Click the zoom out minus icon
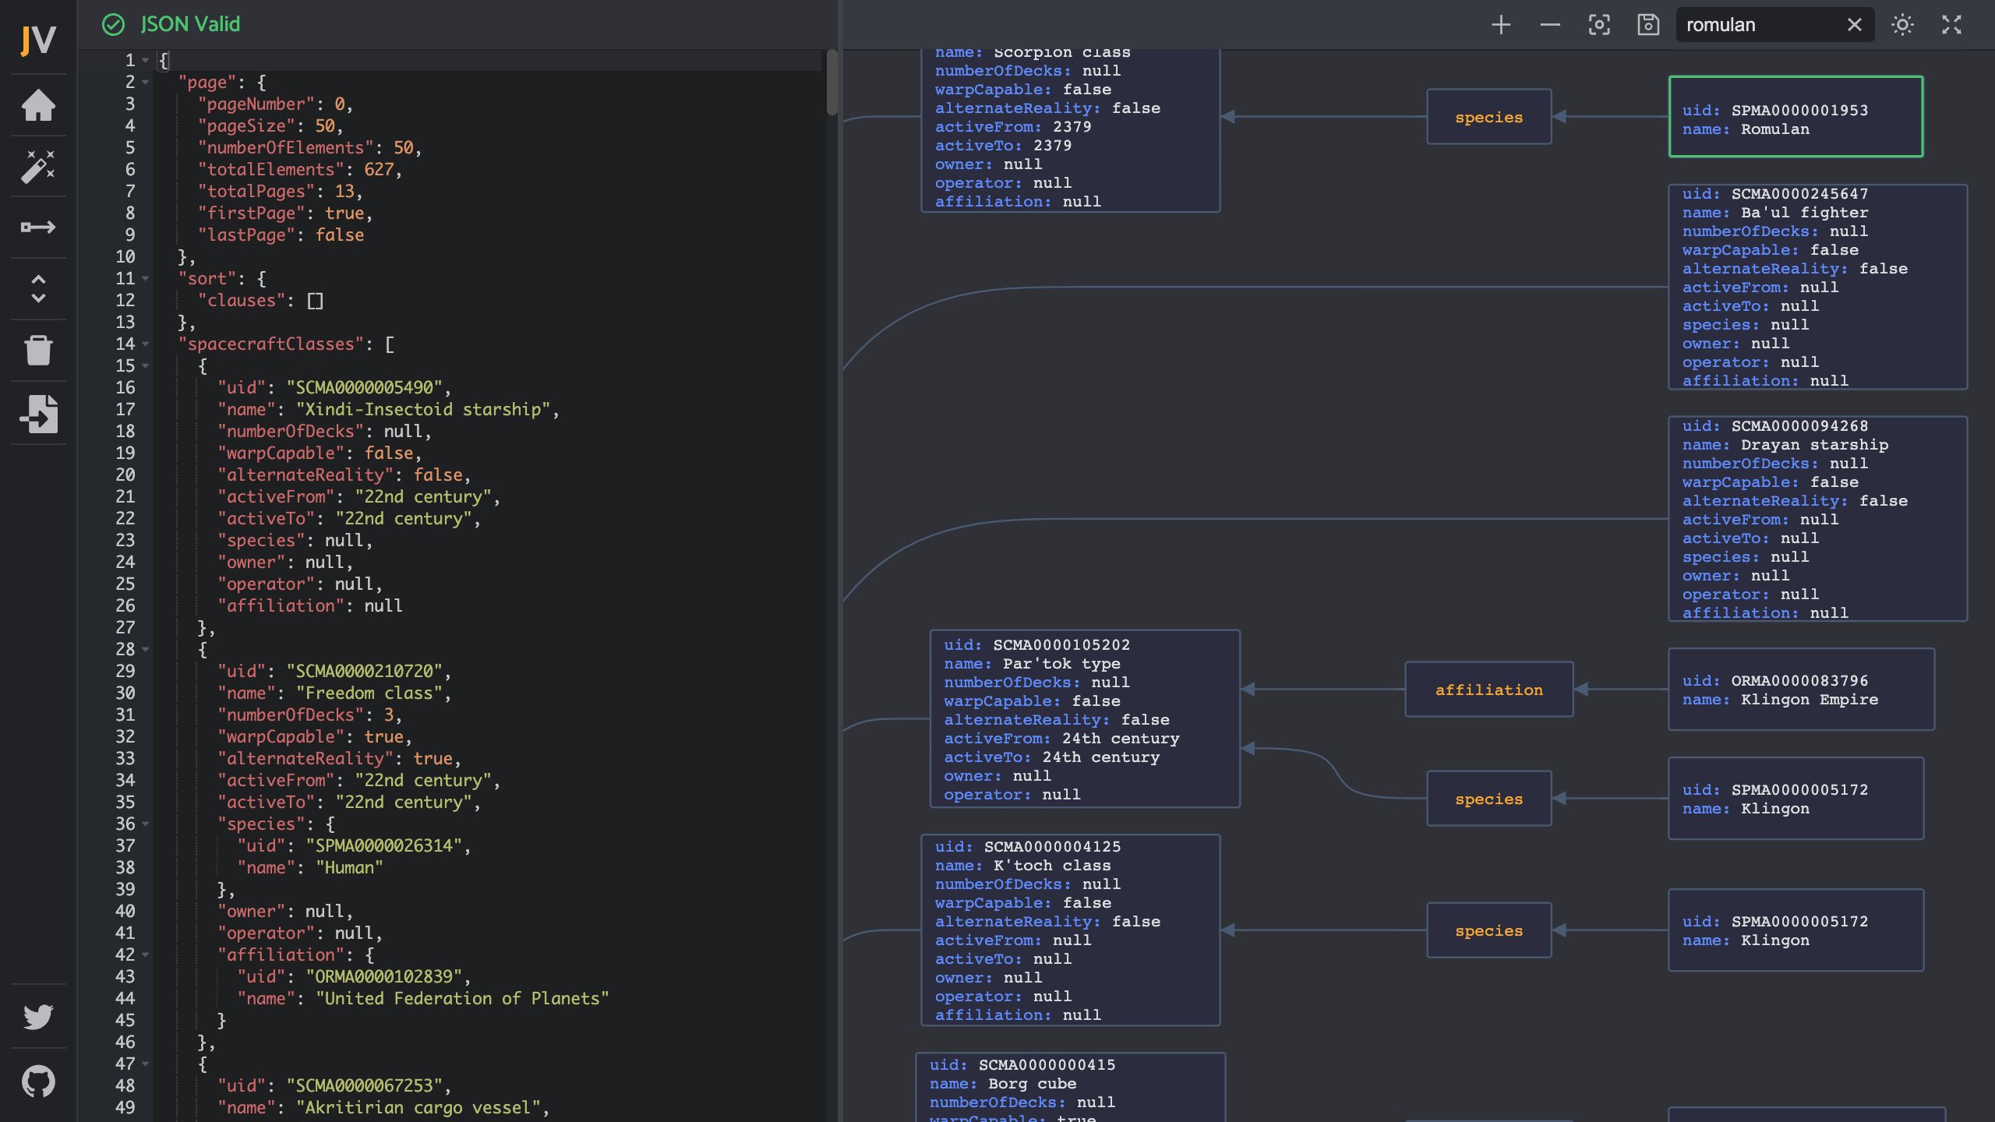 1550,25
